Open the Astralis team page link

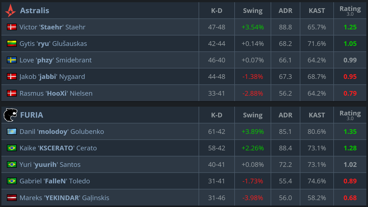(35, 10)
